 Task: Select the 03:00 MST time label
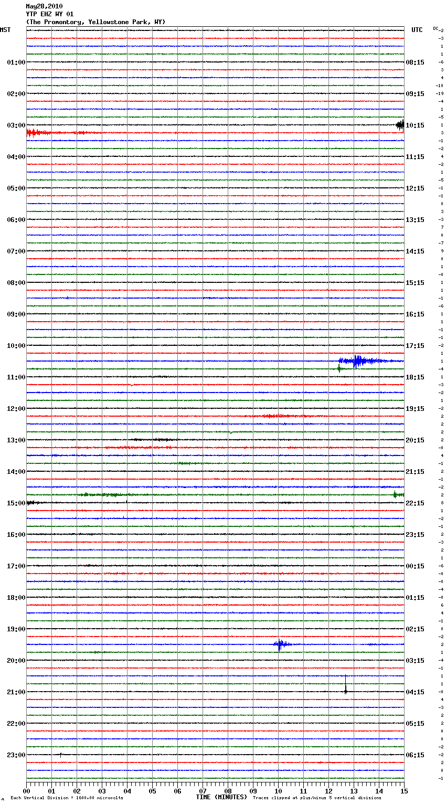coord(16,125)
